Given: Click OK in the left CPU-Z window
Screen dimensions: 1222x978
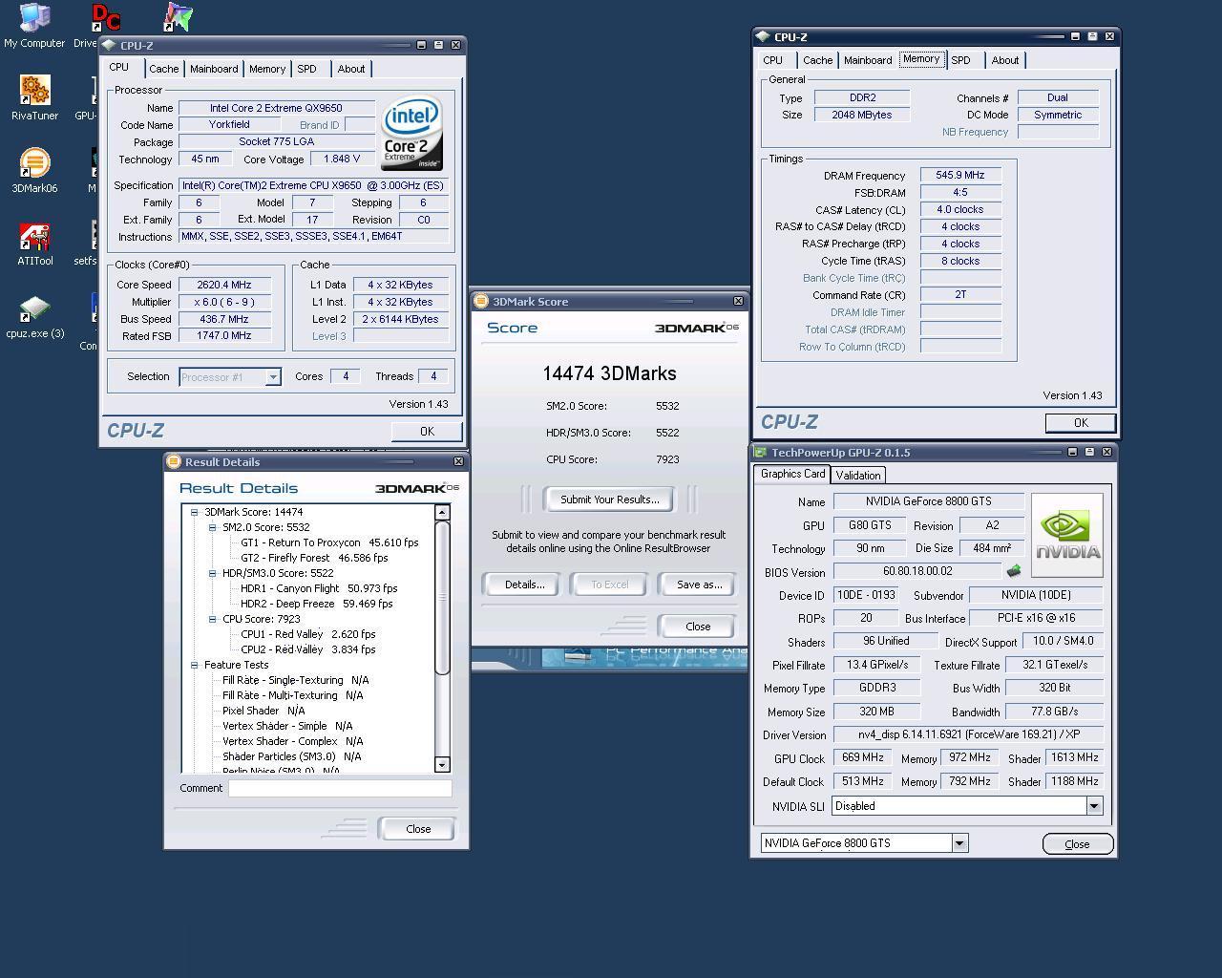Looking at the screenshot, I should 427,432.
